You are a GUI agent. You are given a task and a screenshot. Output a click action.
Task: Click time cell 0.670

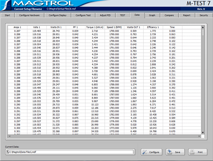tap(172, 131)
